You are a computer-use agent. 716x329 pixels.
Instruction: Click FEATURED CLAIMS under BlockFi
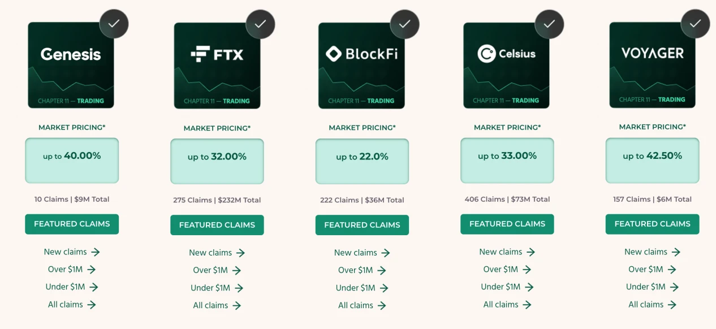pos(362,225)
